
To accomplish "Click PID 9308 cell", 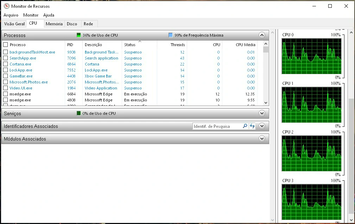I will coord(71,52).
